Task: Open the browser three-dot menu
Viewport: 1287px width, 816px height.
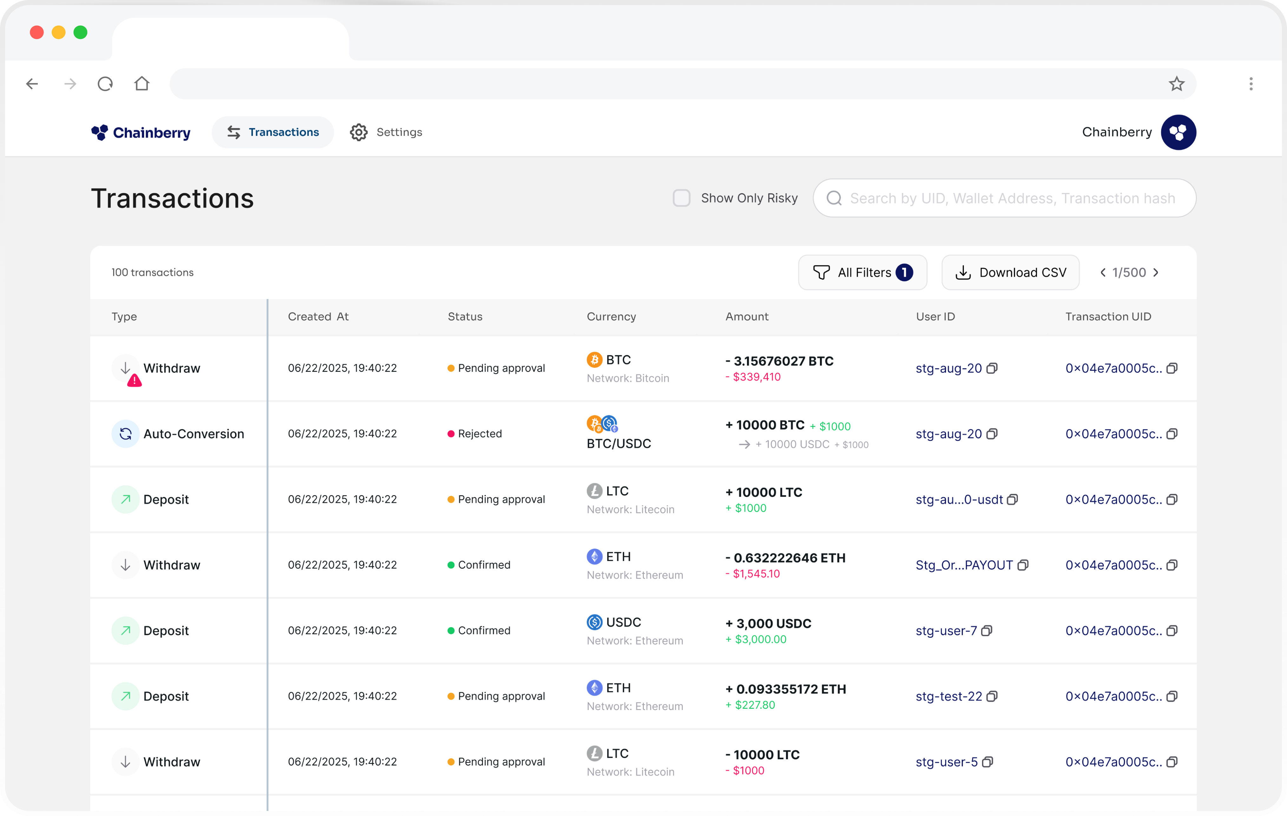Action: tap(1251, 84)
